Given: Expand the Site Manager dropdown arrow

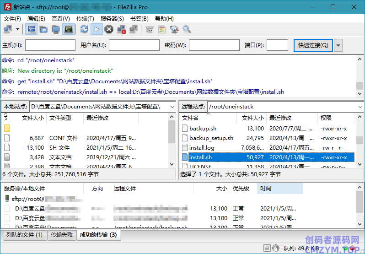Looking at the screenshot, I should 18,29.
